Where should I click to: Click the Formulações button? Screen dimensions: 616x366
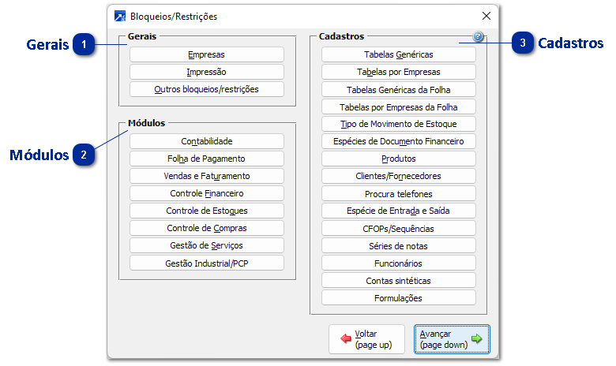398,297
